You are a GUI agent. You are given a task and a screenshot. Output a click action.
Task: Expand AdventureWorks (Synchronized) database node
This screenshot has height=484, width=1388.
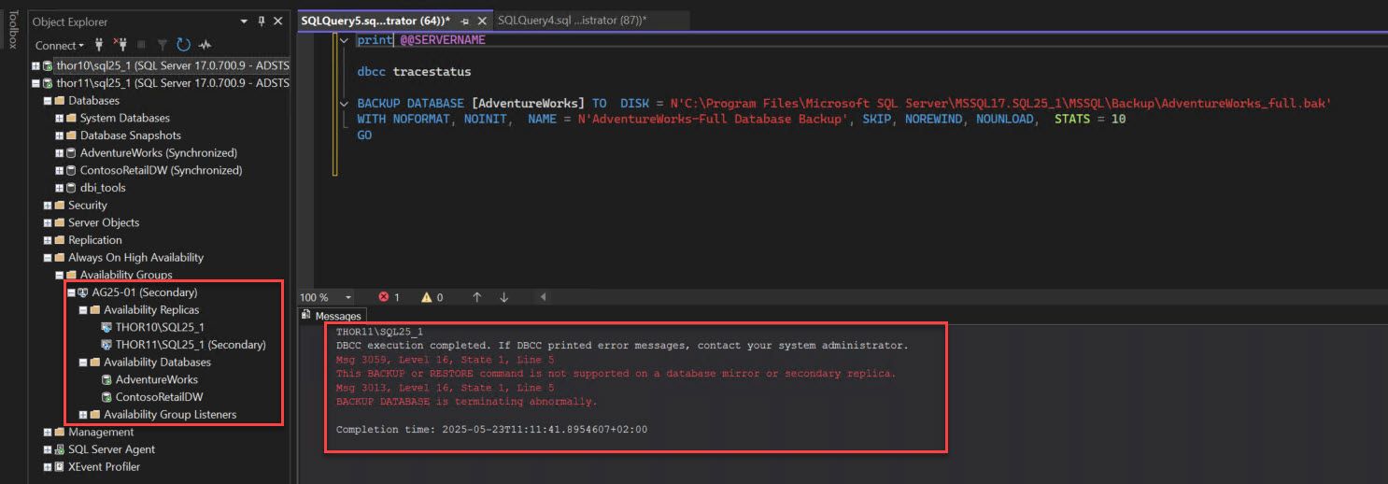click(59, 153)
